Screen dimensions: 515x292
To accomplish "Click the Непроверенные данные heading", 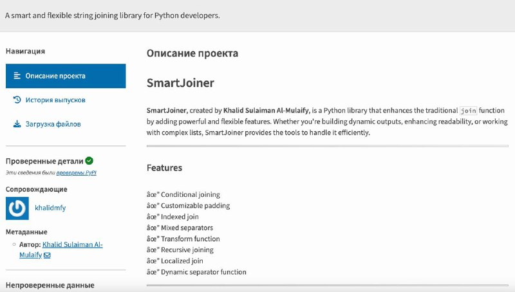I will coord(50,285).
